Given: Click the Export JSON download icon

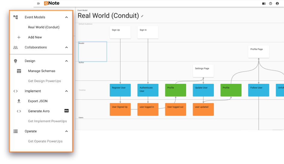Looking at the screenshot, I should [19, 101].
